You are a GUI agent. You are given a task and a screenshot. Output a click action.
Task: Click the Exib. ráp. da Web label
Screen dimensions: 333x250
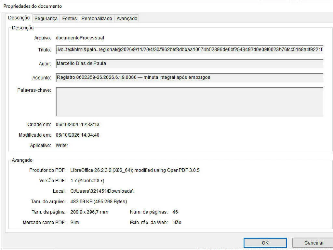[149, 222]
